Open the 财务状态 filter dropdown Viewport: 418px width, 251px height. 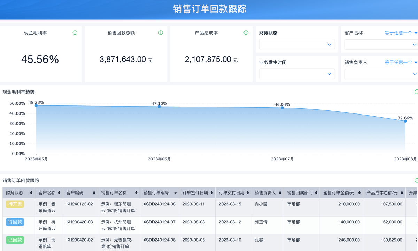tap(297, 44)
